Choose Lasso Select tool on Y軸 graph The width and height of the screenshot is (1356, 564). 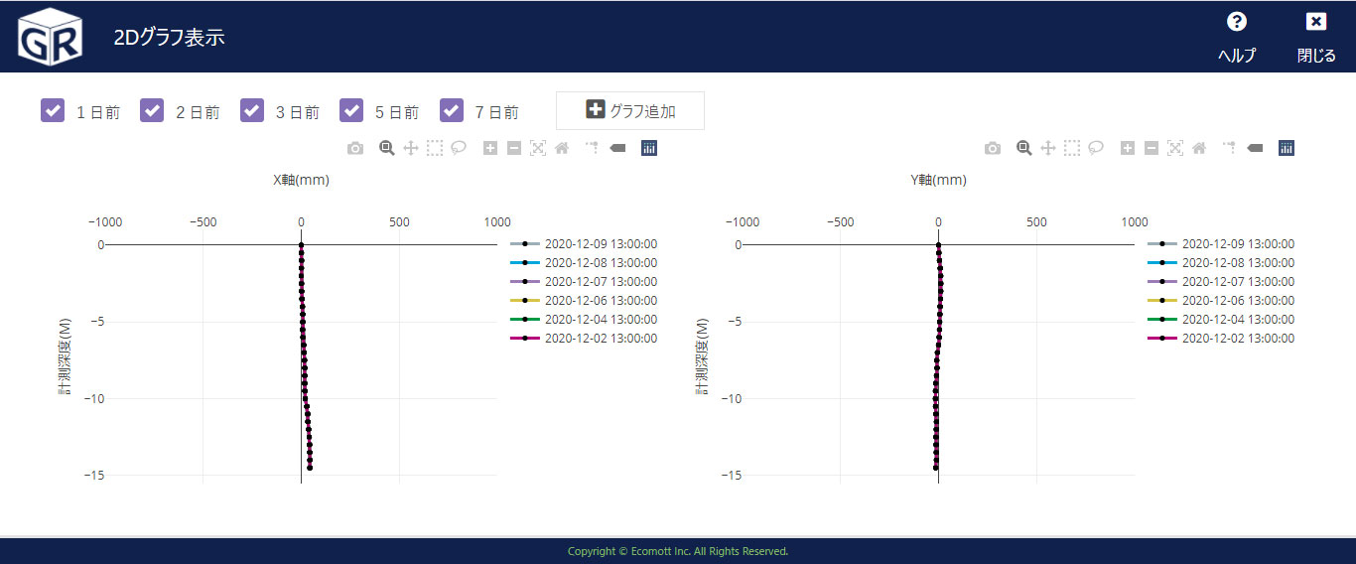pyautogui.click(x=1096, y=148)
